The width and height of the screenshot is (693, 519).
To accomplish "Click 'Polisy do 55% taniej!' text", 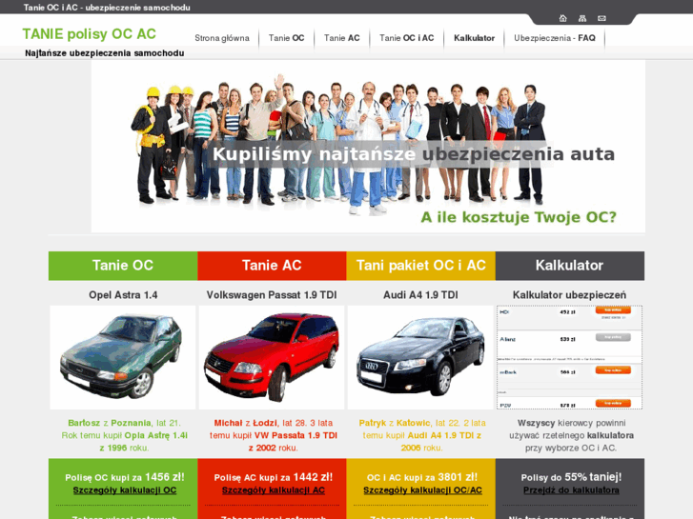I will pos(571,477).
